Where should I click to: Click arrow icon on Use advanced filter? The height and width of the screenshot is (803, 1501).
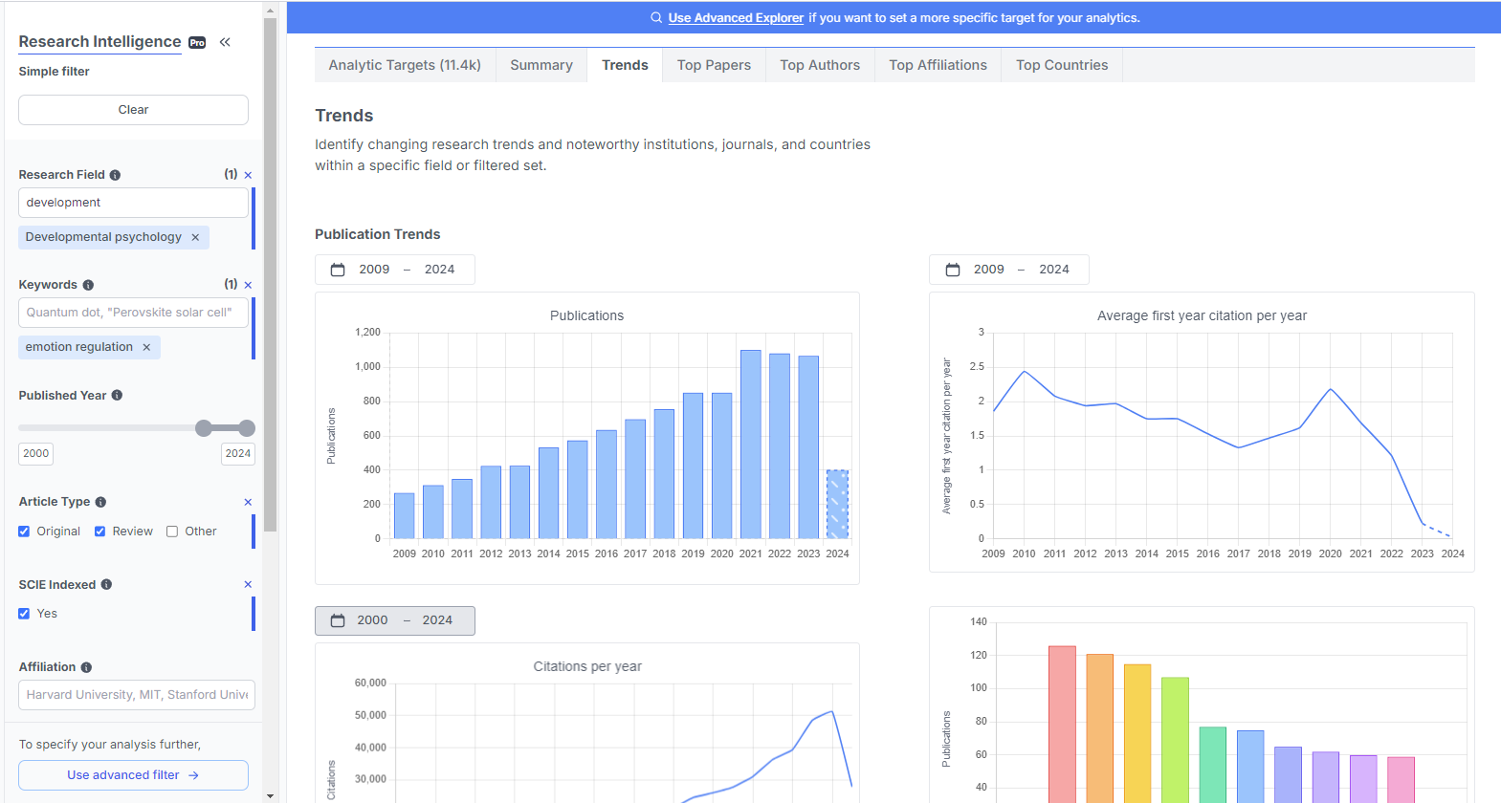click(x=193, y=775)
